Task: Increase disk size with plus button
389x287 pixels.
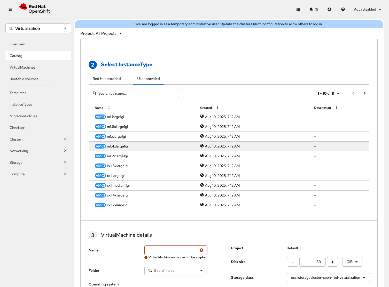Action: 332,262
